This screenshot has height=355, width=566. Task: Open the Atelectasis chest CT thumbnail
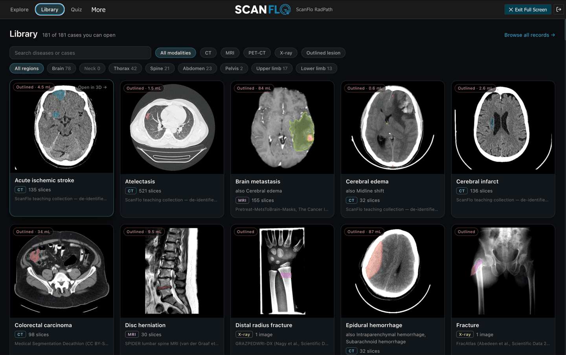coord(172,128)
